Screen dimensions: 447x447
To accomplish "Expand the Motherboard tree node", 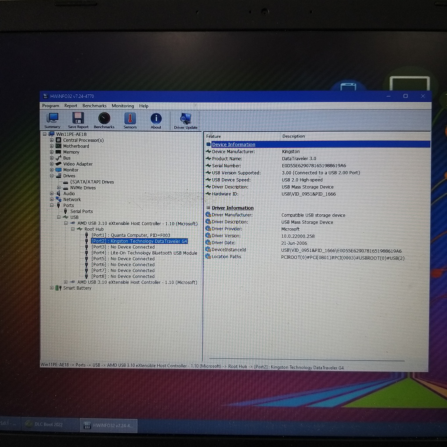I will [x=52, y=146].
